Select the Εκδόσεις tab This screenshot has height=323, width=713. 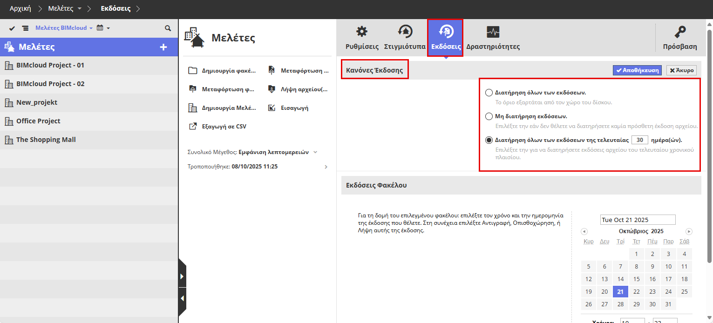pos(446,38)
